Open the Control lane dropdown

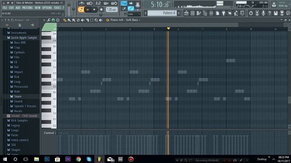[50, 133]
